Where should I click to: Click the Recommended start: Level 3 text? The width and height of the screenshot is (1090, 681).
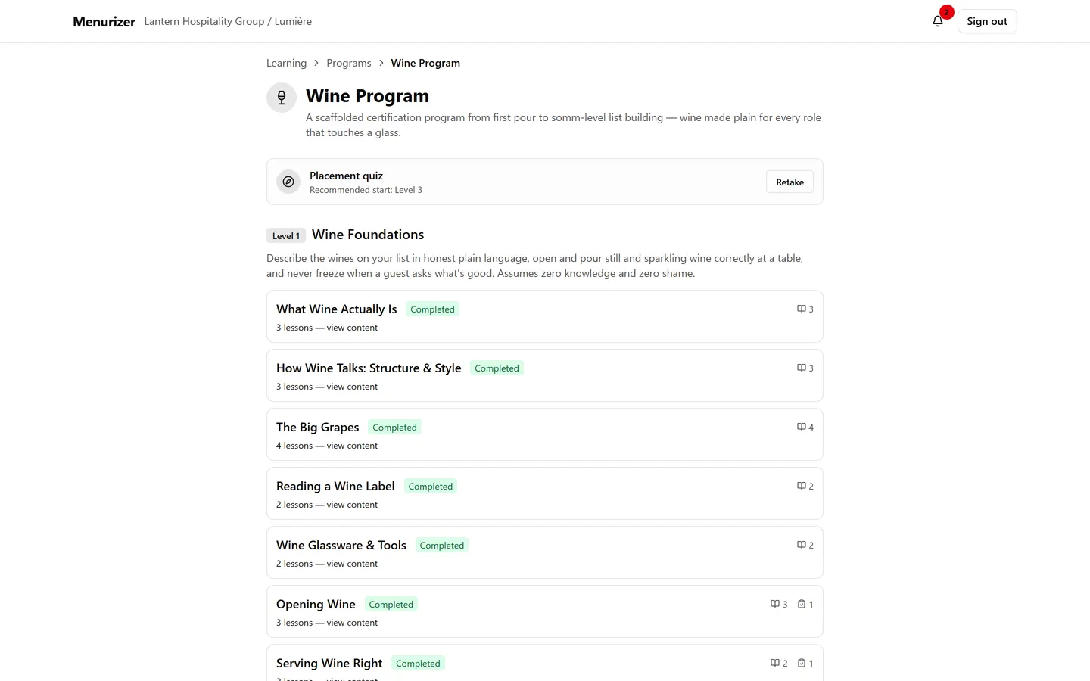[366, 190]
